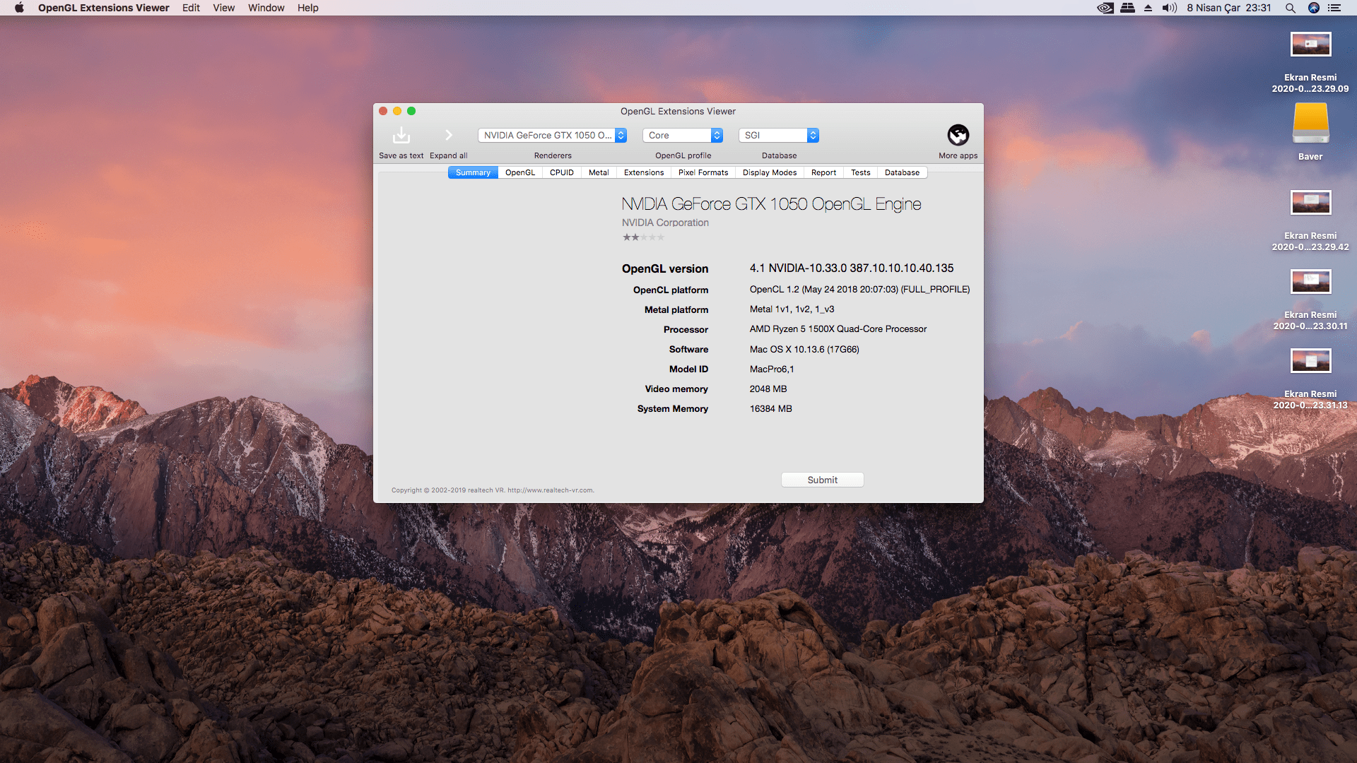Screen dimensions: 1357x763
Task: Open the More apps globe icon
Action: click(x=958, y=135)
